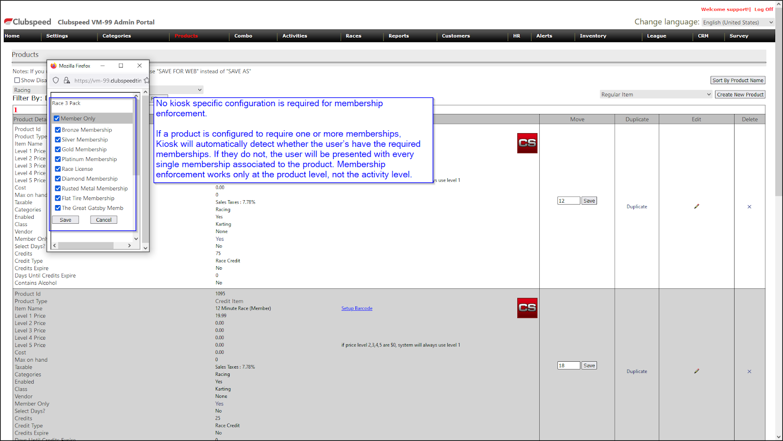The image size is (783, 441).
Task: Click Create New Product button
Action: click(740, 94)
